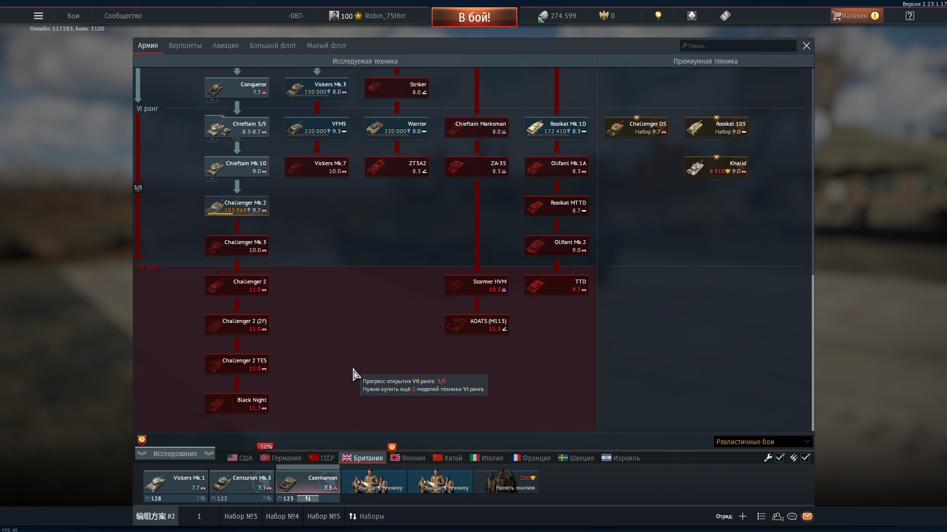Image resolution: width=947 pixels, height=532 pixels.
Task: Click the research tree vertical scrollbar
Action: (x=812, y=353)
